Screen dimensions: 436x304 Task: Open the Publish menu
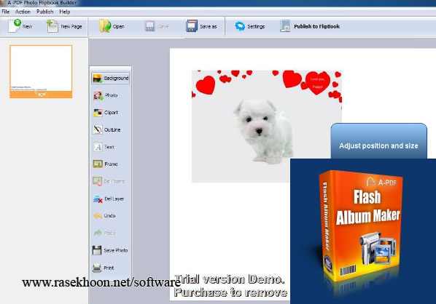click(x=44, y=12)
